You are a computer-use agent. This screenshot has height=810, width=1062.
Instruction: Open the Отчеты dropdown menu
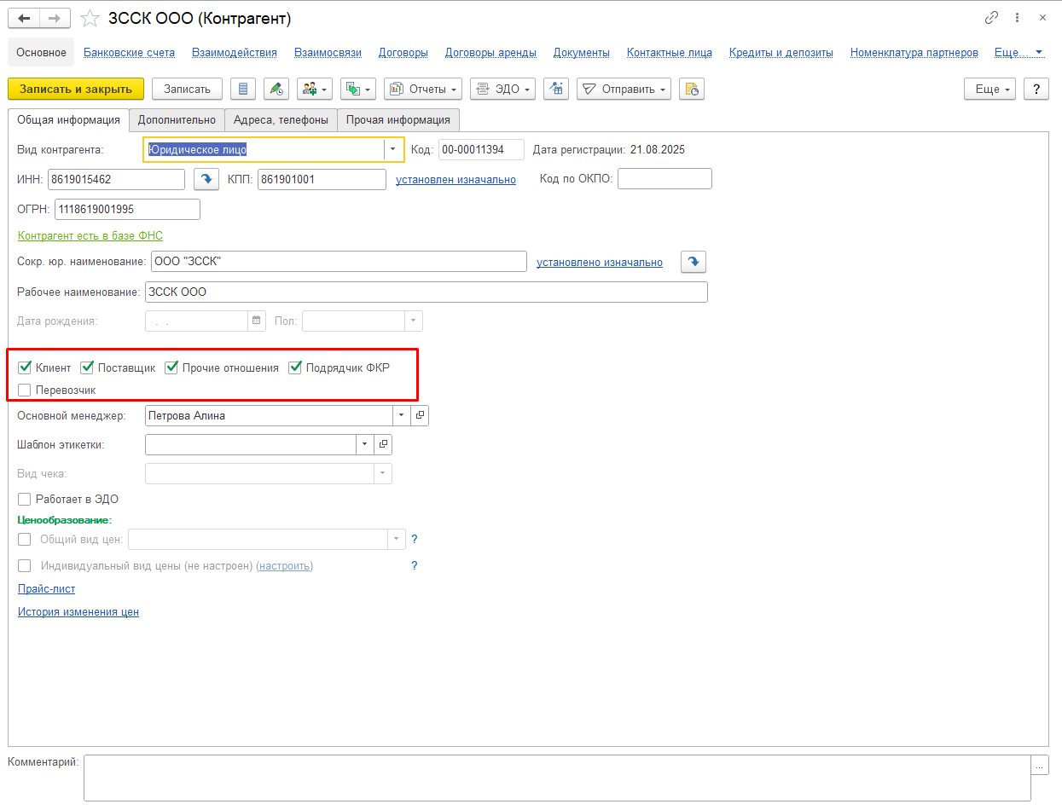click(423, 89)
